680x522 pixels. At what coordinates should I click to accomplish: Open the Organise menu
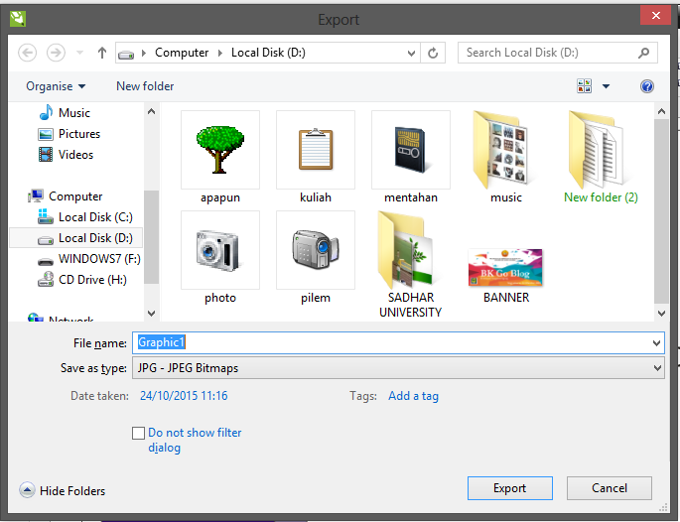(x=56, y=86)
